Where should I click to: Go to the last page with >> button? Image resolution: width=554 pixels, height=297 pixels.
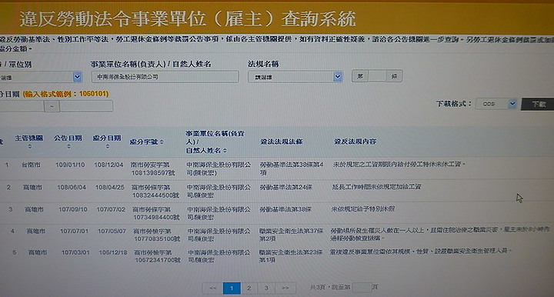tap(285, 288)
